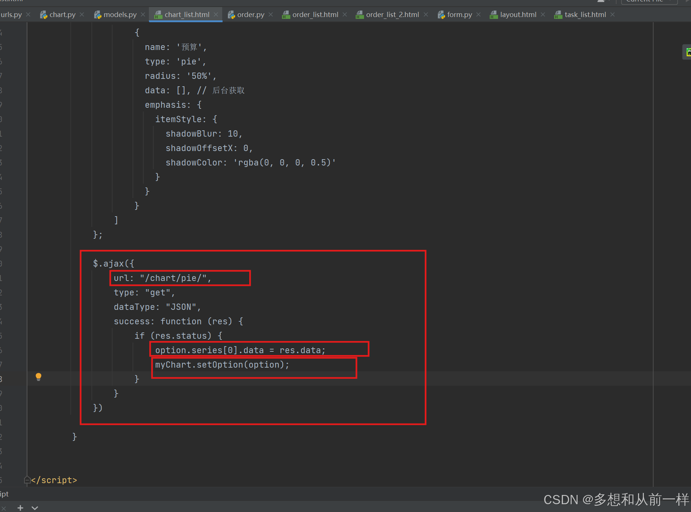Click the HTML file icon on order_list_2.html tab
Screen dimensions: 691x512
click(x=360, y=15)
